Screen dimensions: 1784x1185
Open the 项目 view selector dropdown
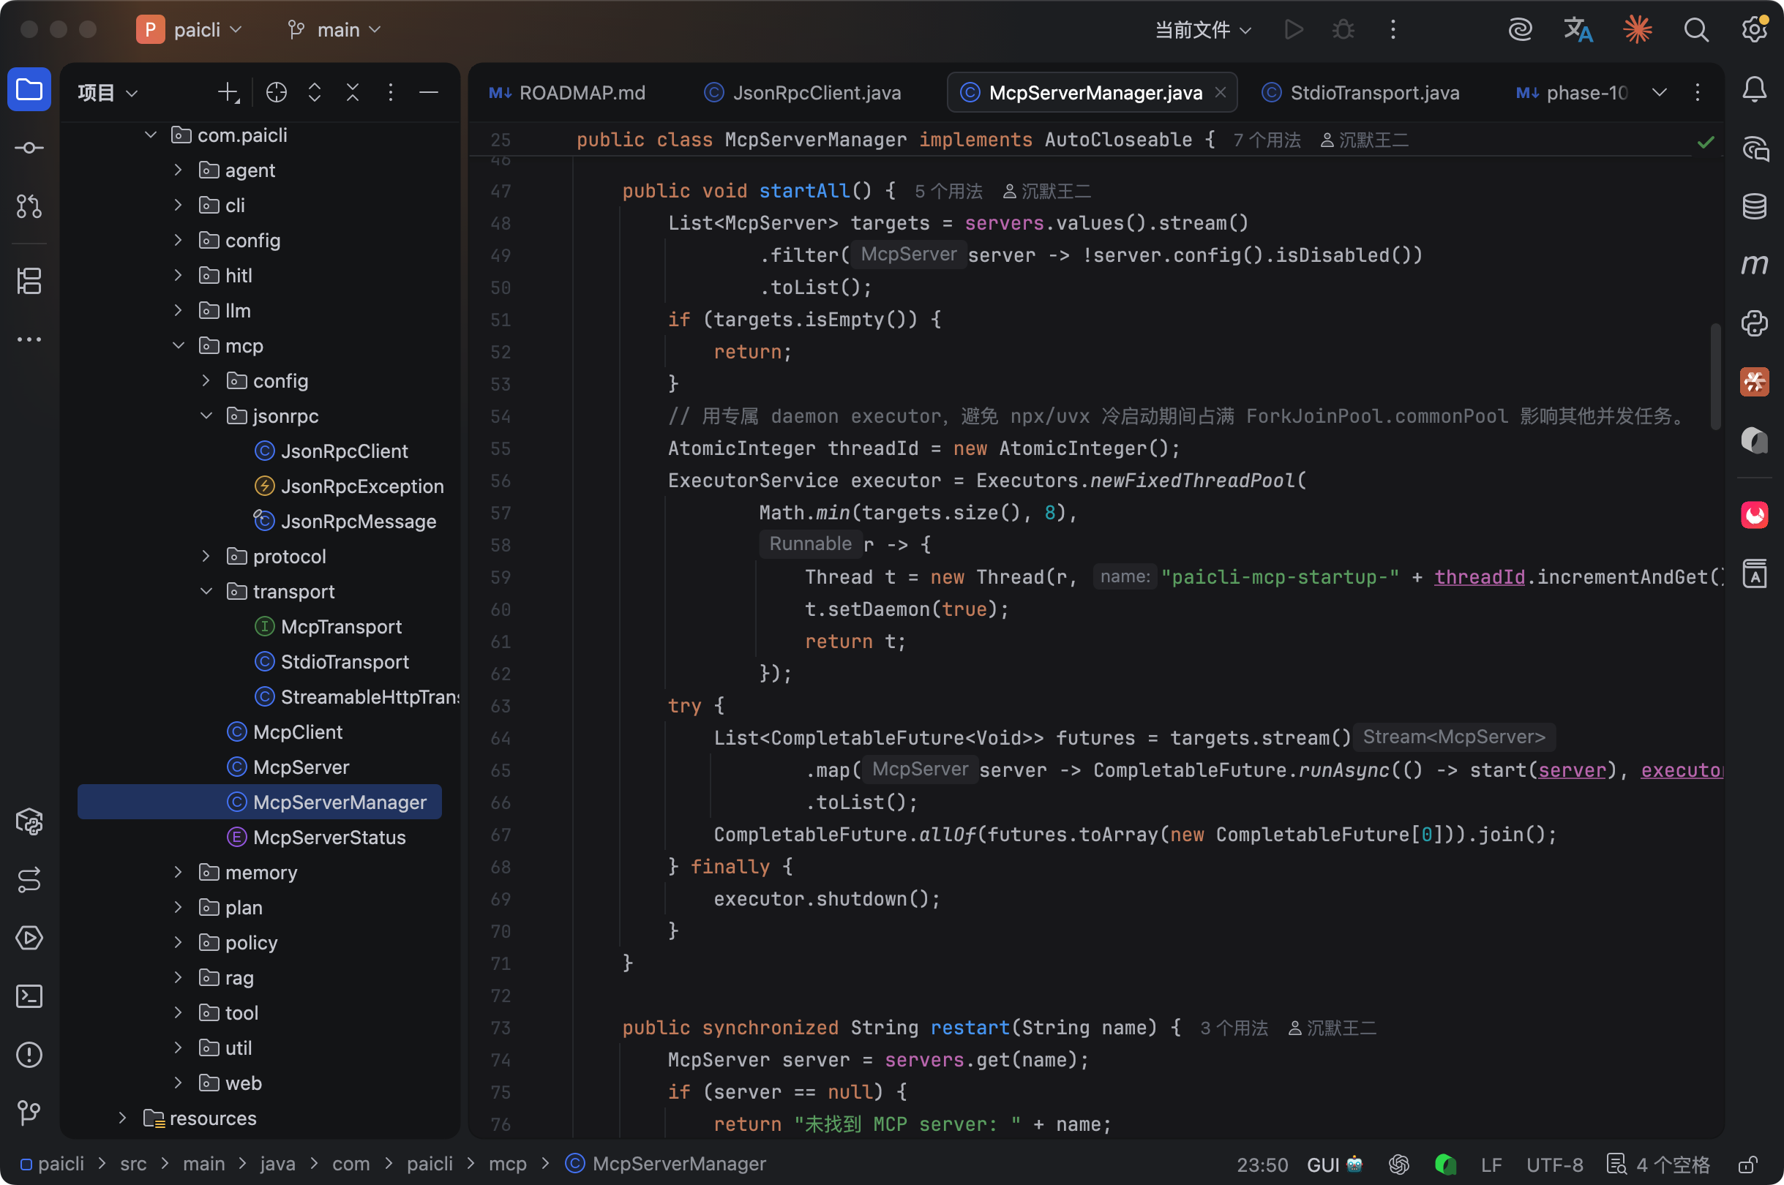tap(108, 92)
